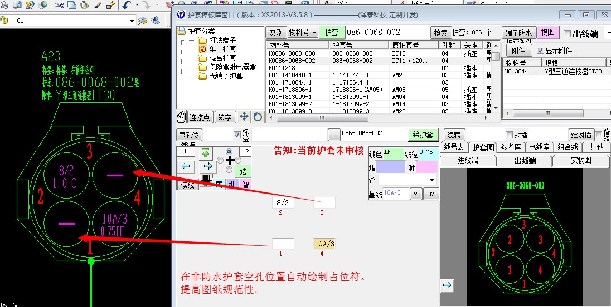Click the undo arrow in CAD toolbar

(127, 6)
